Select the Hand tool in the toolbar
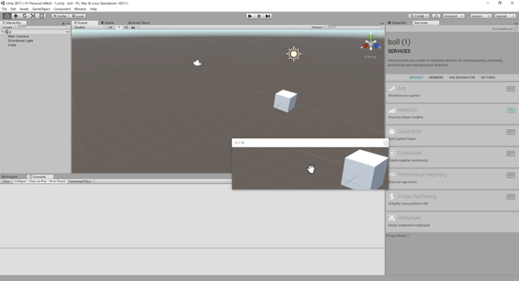This screenshot has height=281, width=519. click(6, 16)
